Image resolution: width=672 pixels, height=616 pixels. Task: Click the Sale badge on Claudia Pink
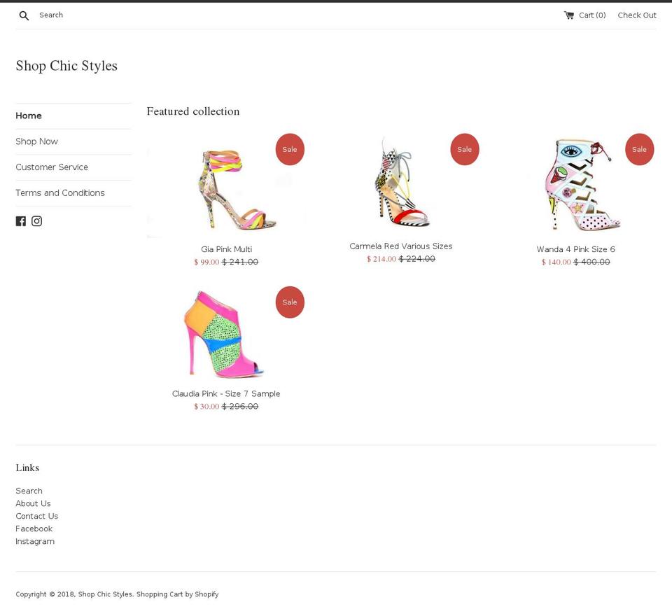click(290, 302)
